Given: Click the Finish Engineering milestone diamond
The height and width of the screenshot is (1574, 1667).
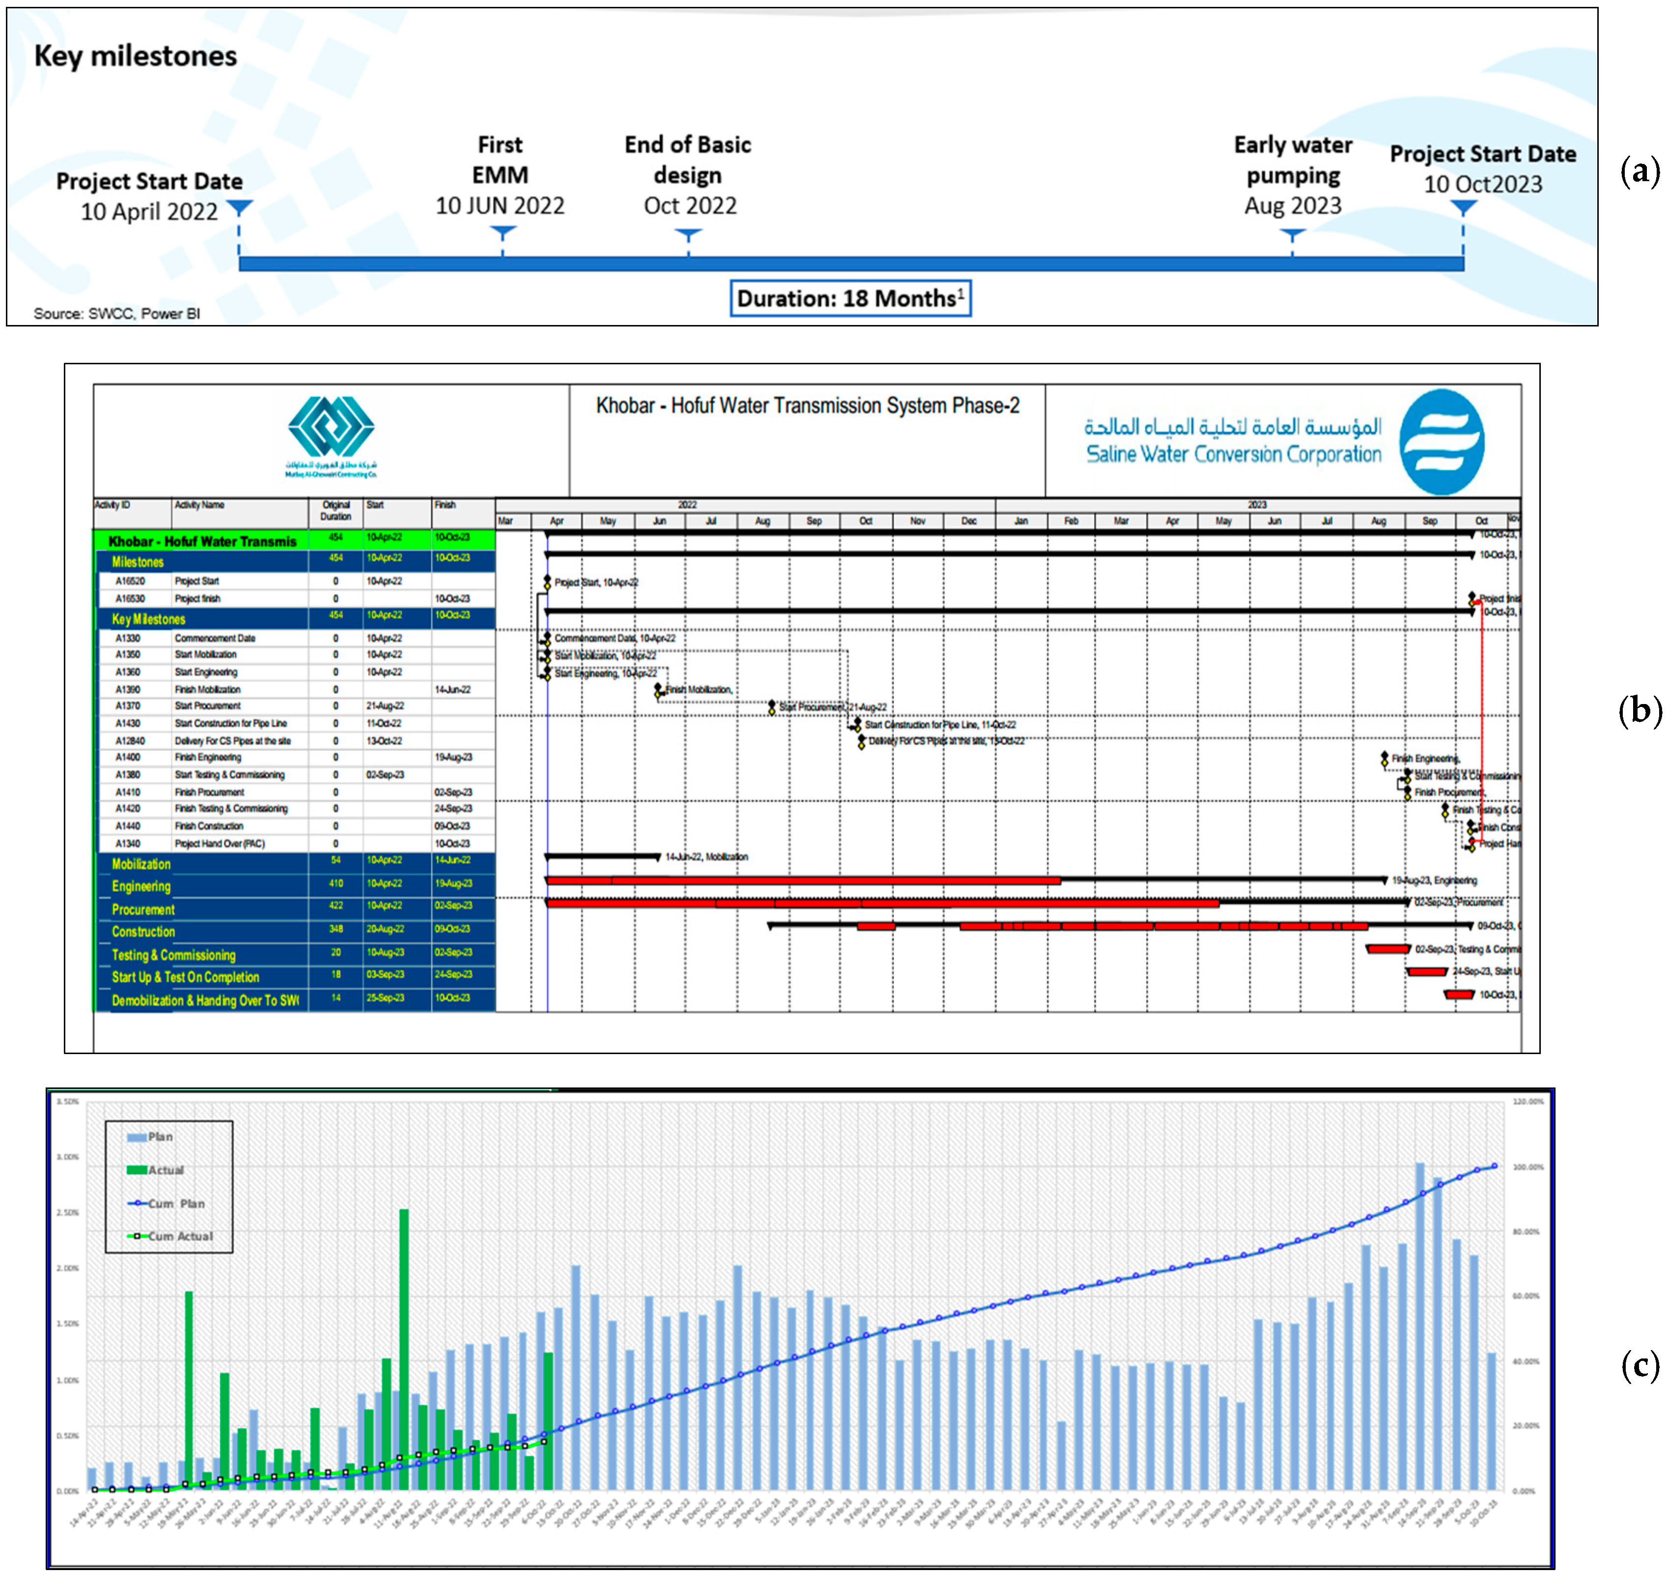Looking at the screenshot, I should click(x=1384, y=759).
